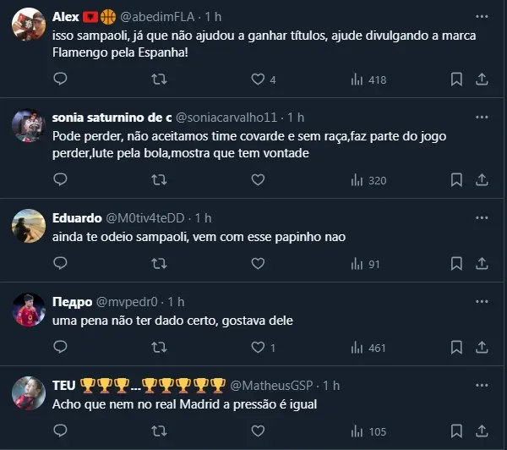
Task: View analytics showing 461 views
Action: [x=368, y=348]
